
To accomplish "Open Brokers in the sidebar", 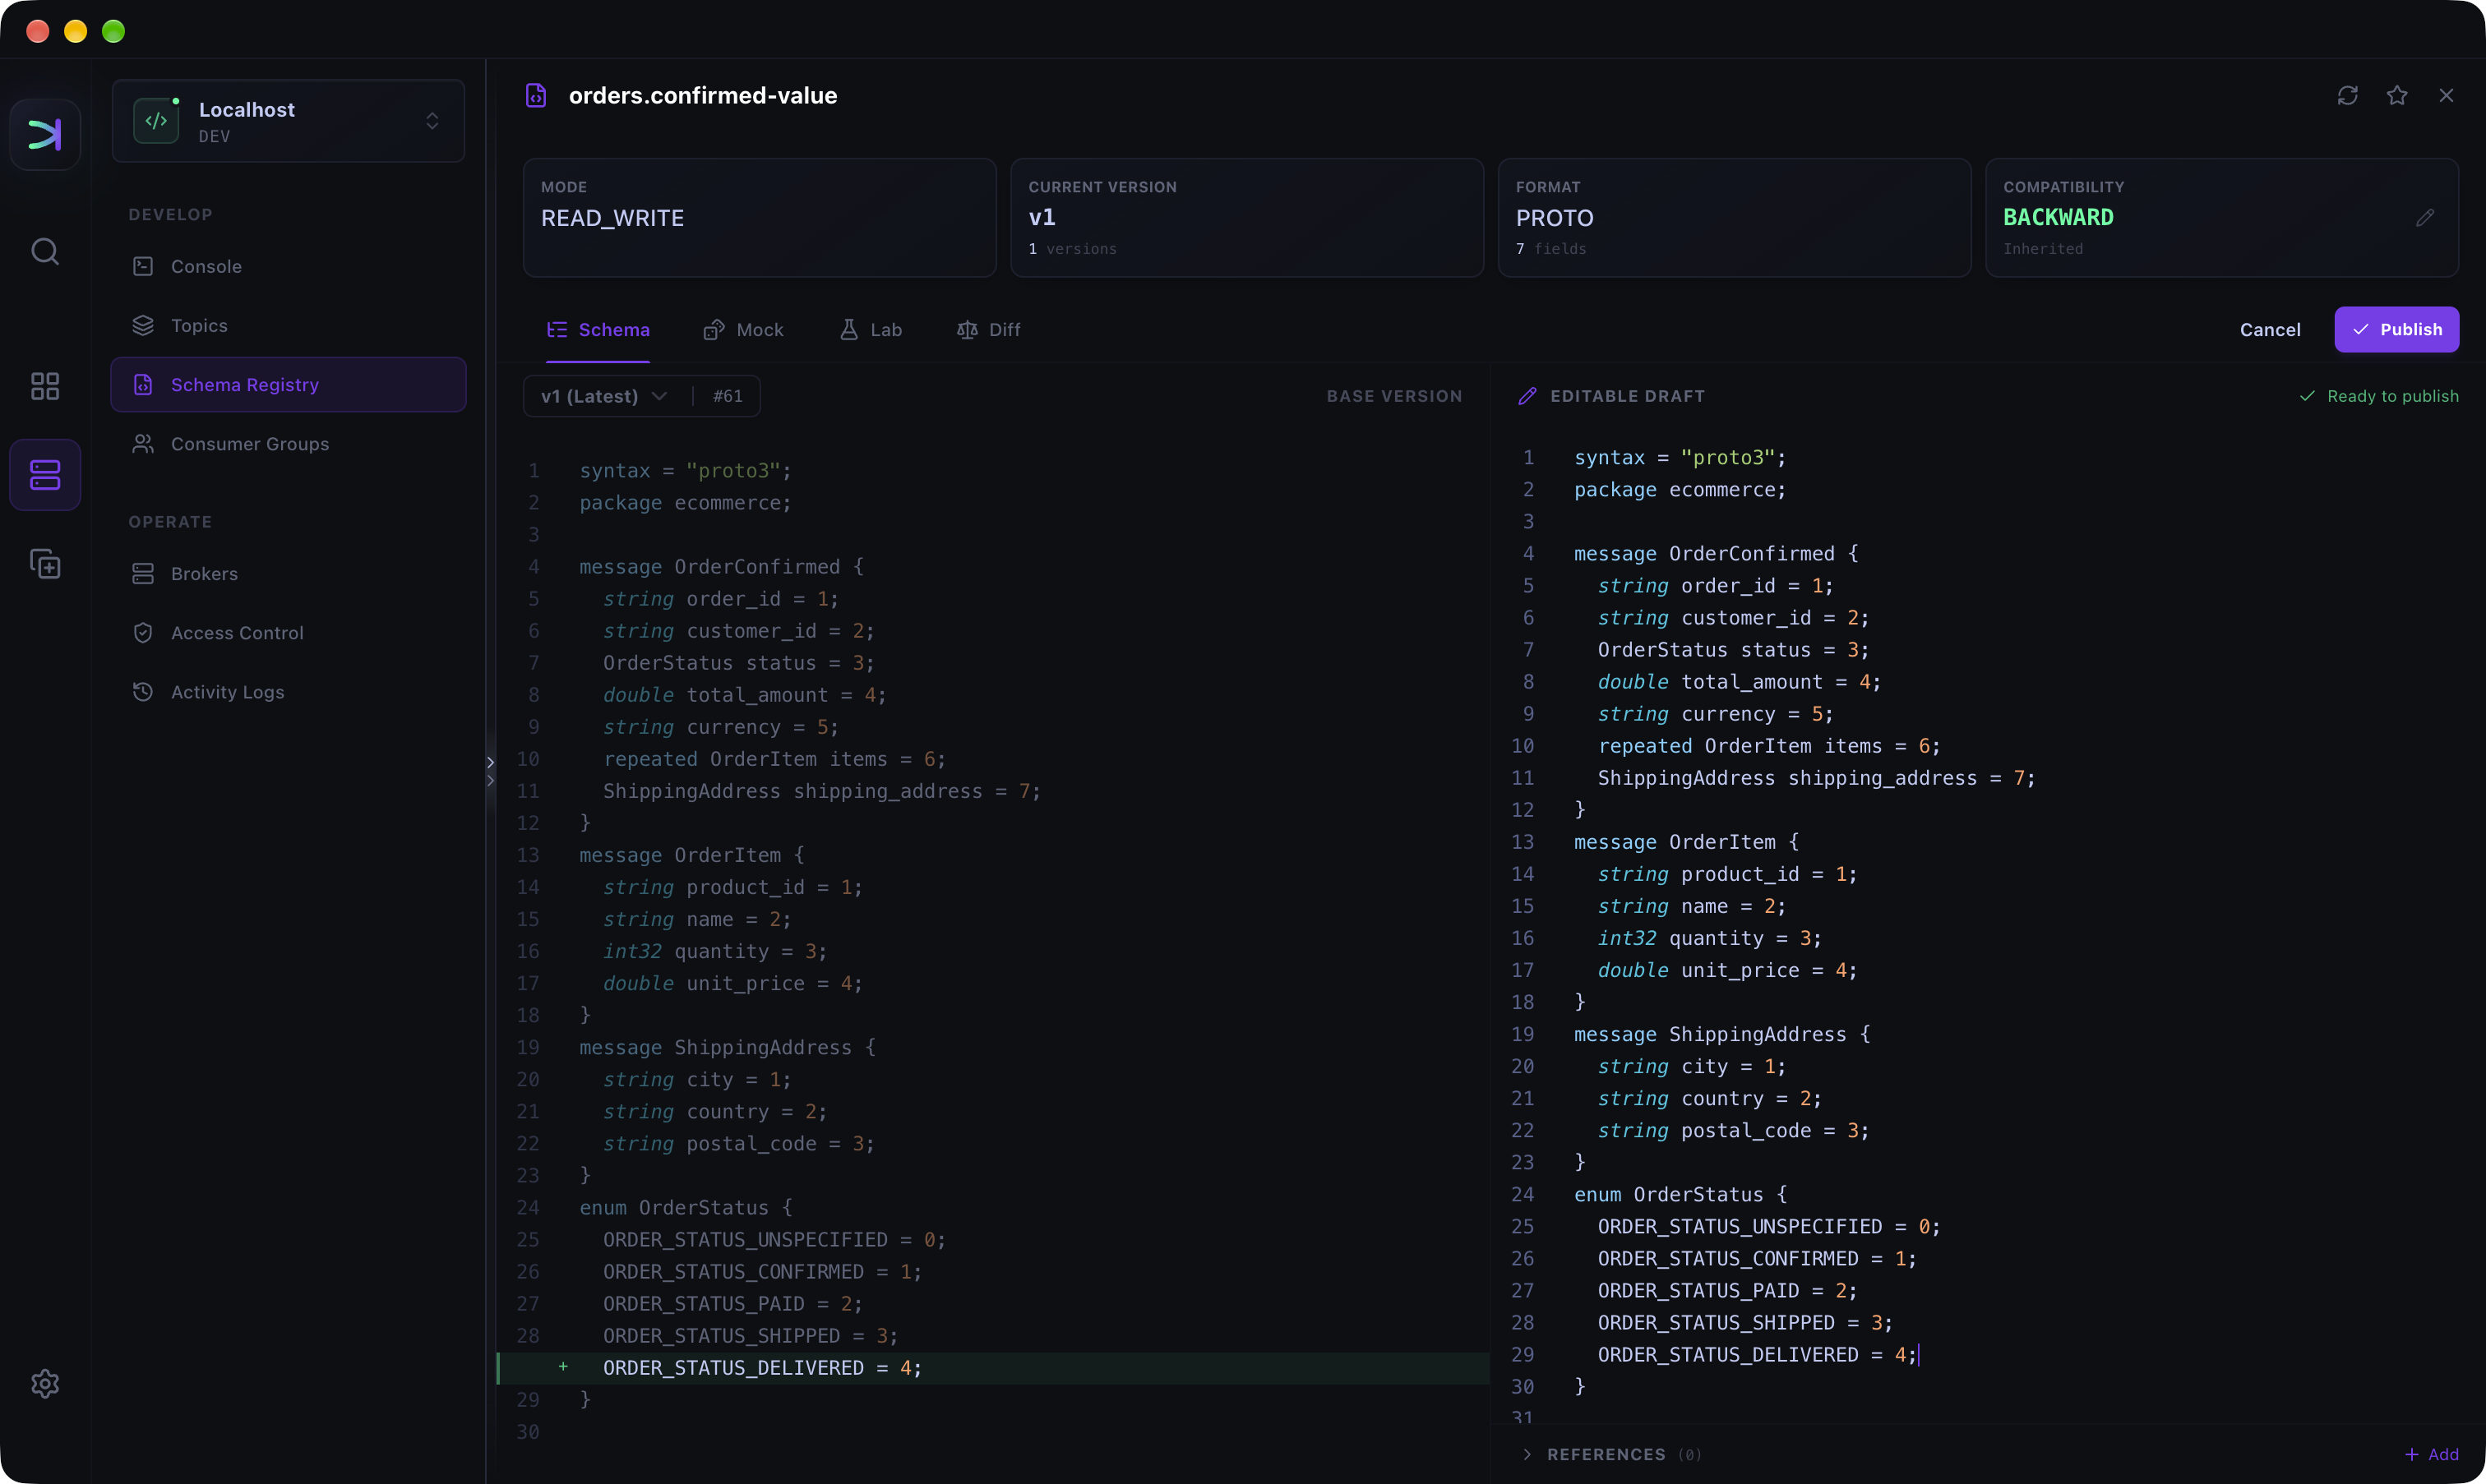I will [x=288, y=573].
